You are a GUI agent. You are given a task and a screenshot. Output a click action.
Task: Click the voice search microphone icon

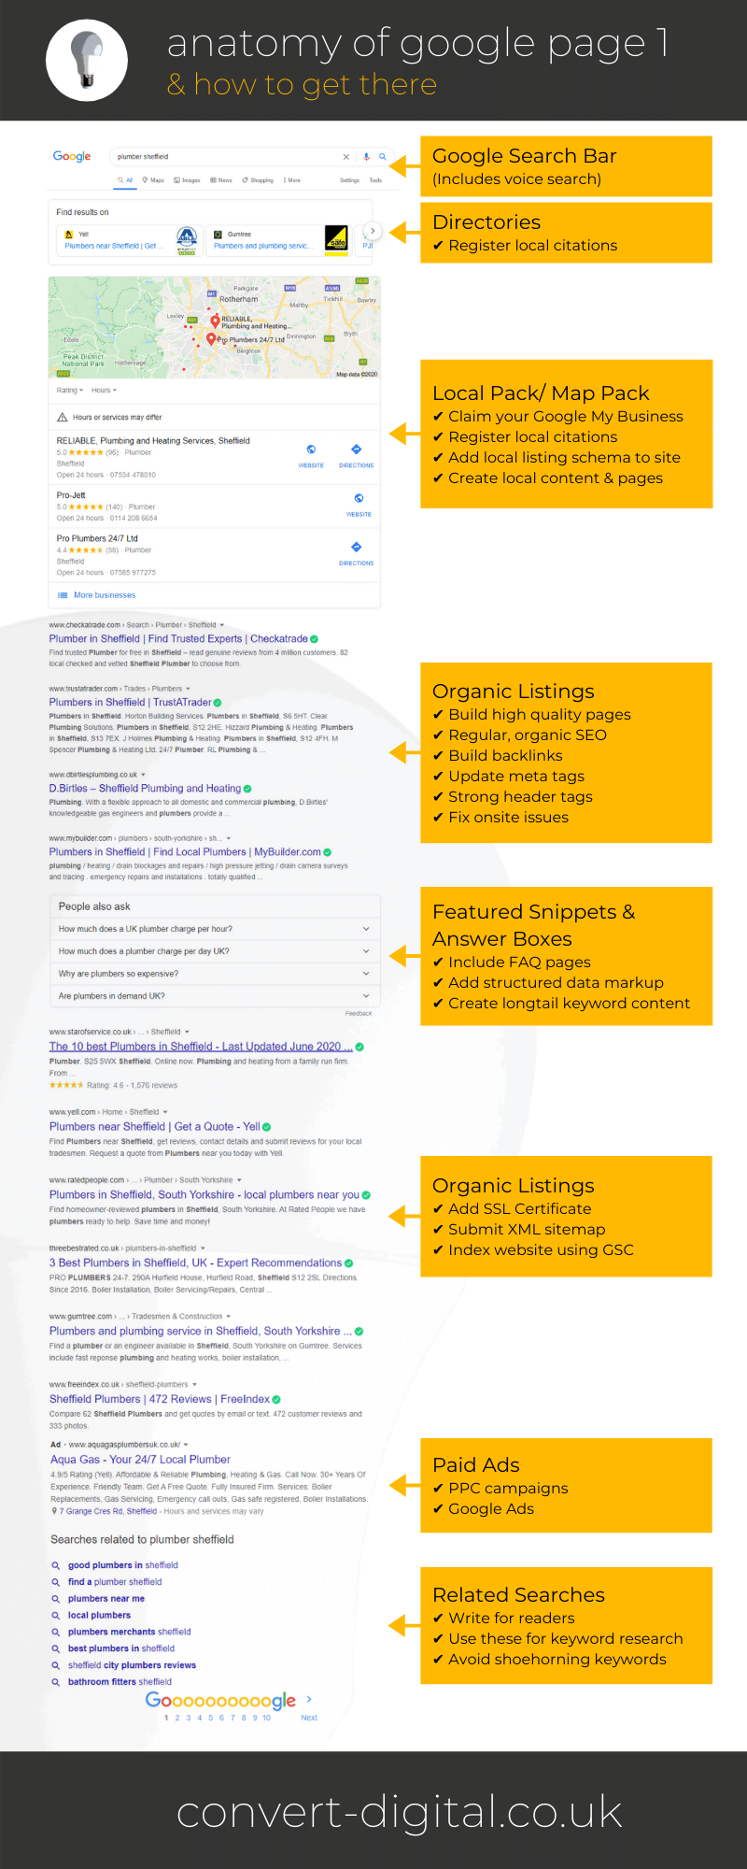point(367,157)
